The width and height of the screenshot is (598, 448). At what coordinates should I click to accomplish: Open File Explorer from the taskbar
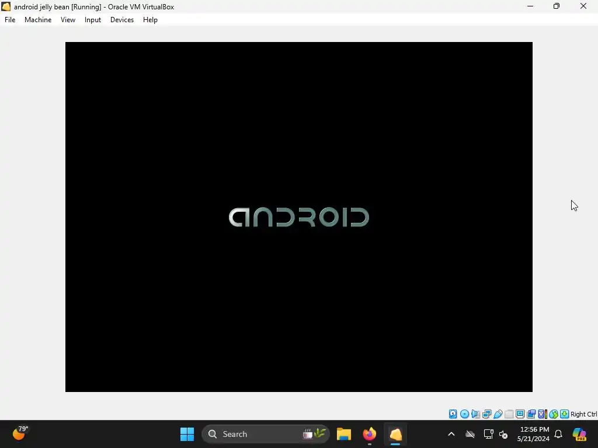point(343,434)
